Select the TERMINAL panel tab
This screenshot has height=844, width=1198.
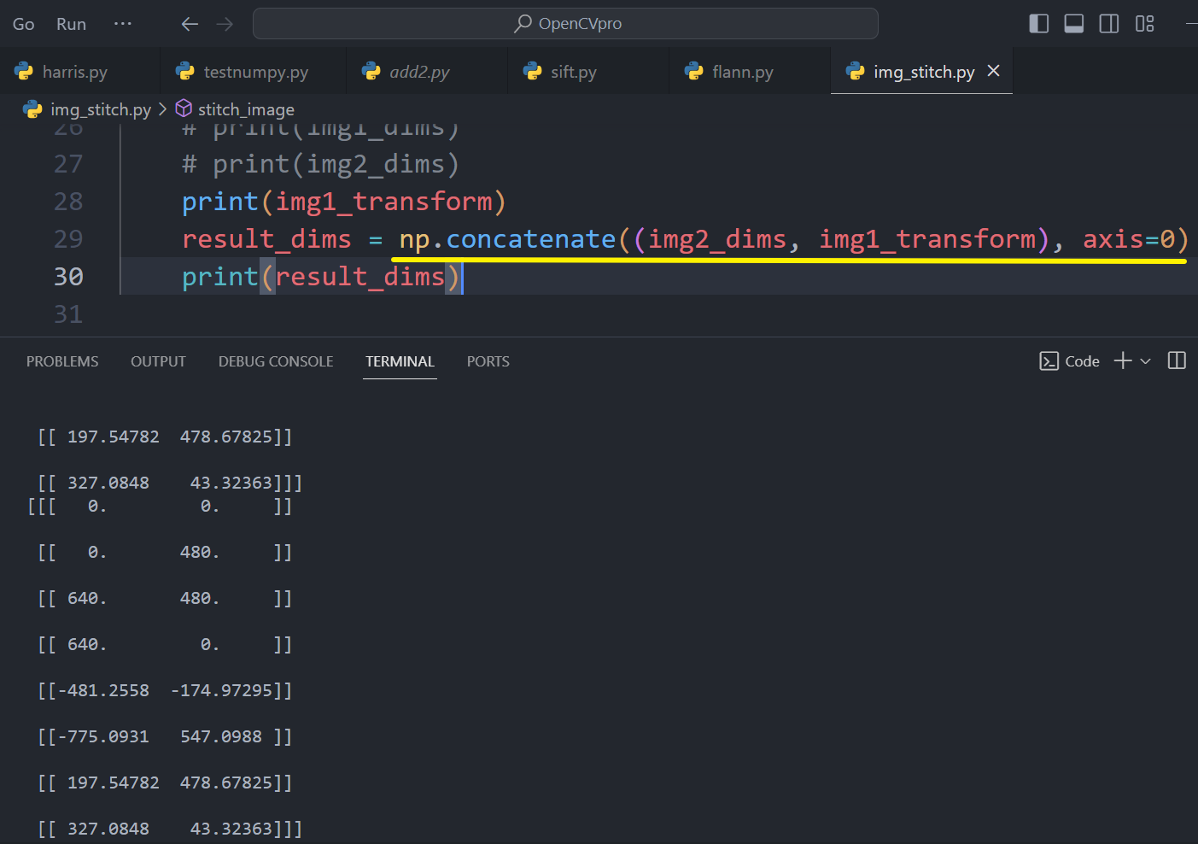click(x=400, y=361)
